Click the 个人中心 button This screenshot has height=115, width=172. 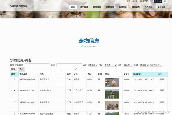coord(158,1)
